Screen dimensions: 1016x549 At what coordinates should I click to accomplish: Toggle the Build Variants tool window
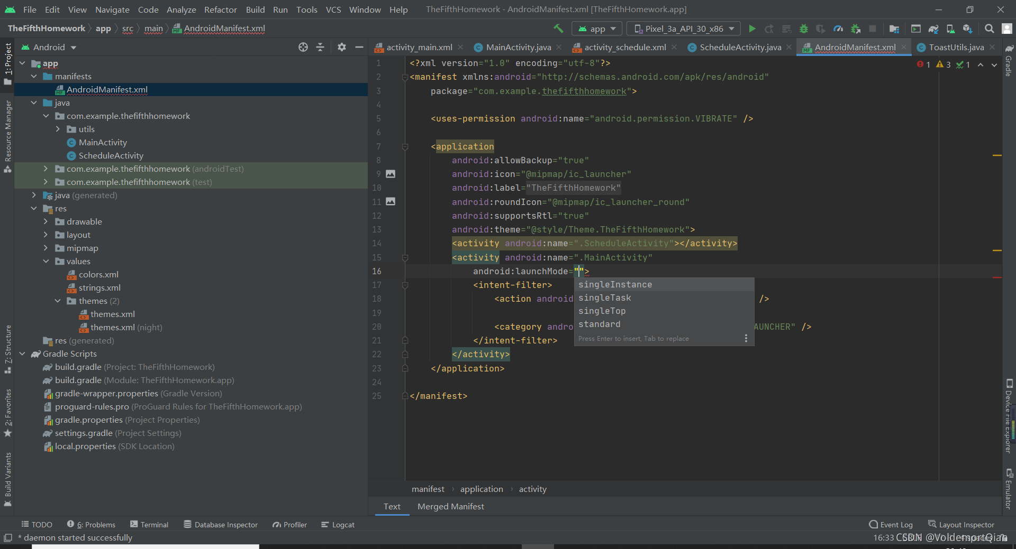pyautogui.click(x=7, y=479)
